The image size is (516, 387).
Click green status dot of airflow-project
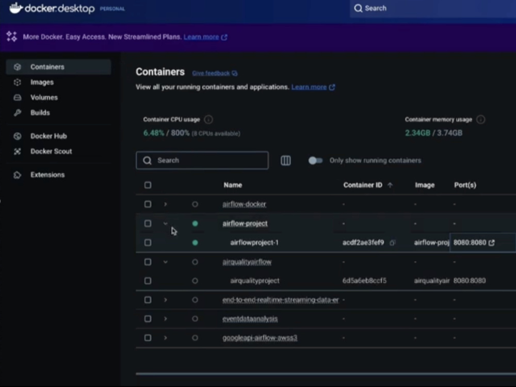click(x=195, y=224)
